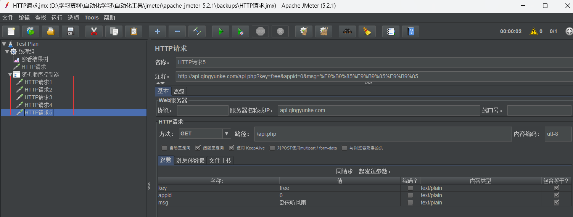The width and height of the screenshot is (573, 217).
Task: Uncheck the 跟随重定向 checkbox
Action: coord(198,148)
